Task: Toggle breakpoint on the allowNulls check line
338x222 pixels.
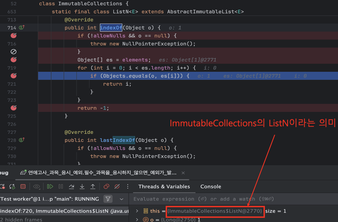Action: [x=13, y=36]
